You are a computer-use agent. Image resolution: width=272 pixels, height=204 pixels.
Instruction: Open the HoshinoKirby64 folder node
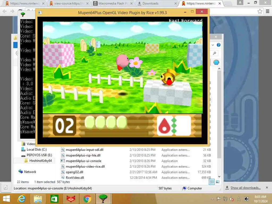40,160
